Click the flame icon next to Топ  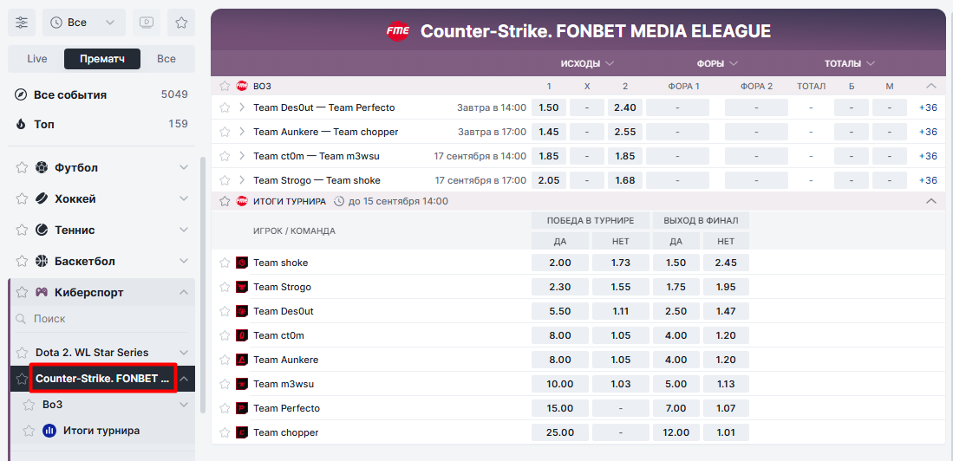(22, 124)
